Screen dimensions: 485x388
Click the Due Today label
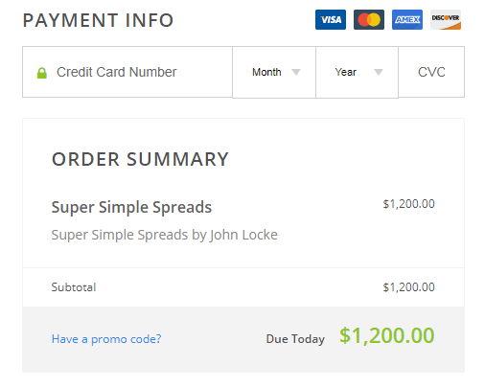pos(295,339)
